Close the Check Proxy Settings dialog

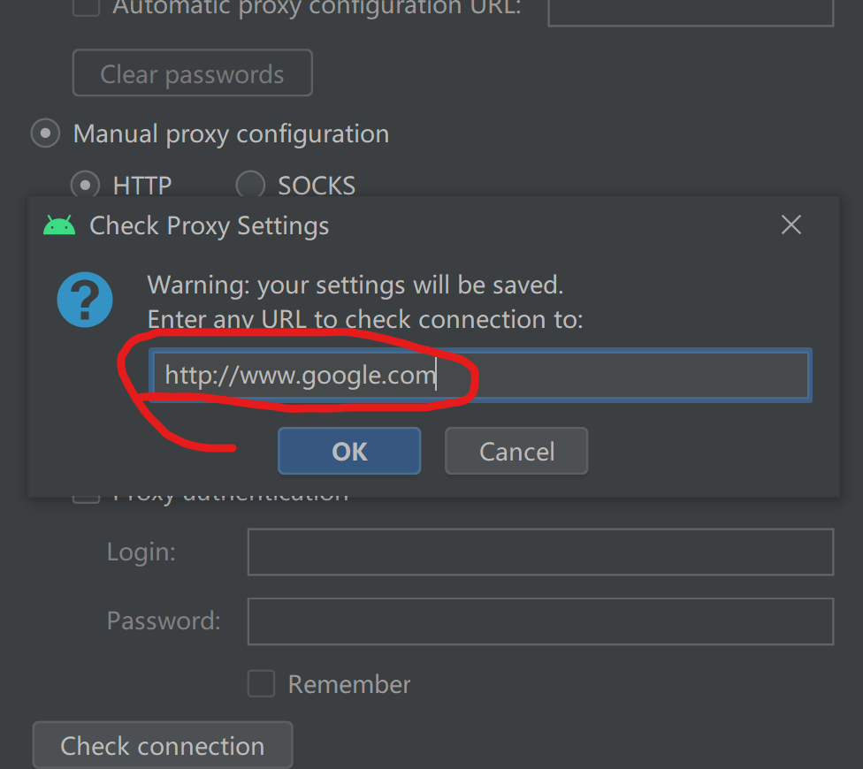(790, 225)
